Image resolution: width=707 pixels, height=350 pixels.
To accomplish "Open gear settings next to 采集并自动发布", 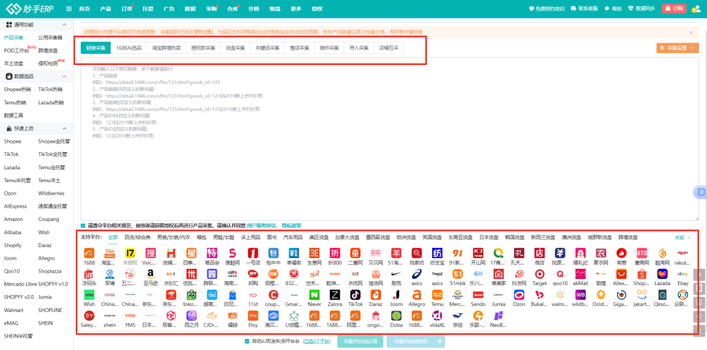I will [x=440, y=341].
